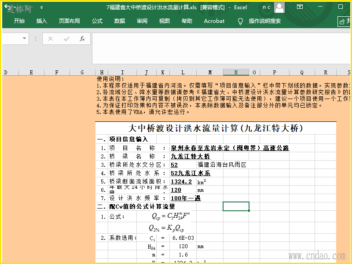Screen dimensions: 352x264
Task: Click the Insert Function fx icon
Action: click(x=82, y=39)
